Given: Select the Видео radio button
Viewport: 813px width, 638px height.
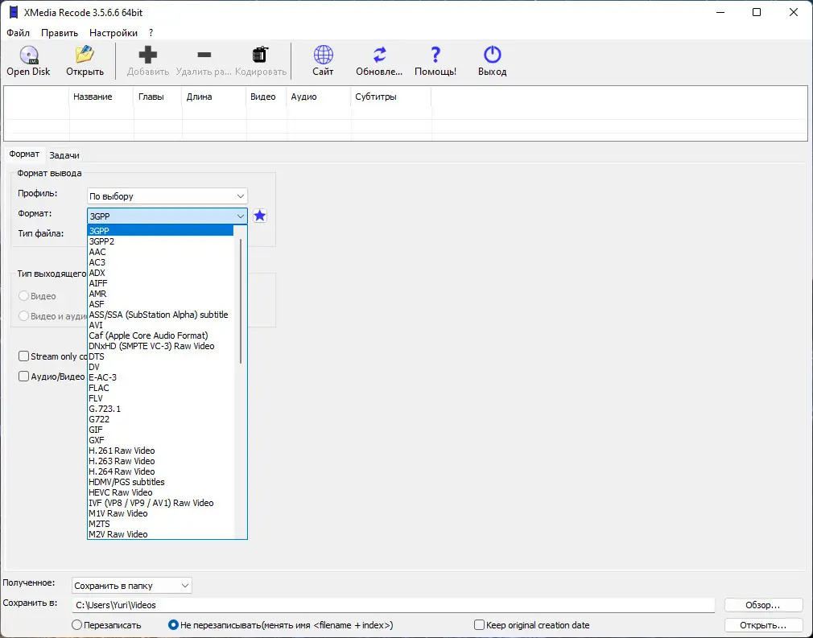Looking at the screenshot, I should pyautogui.click(x=23, y=296).
